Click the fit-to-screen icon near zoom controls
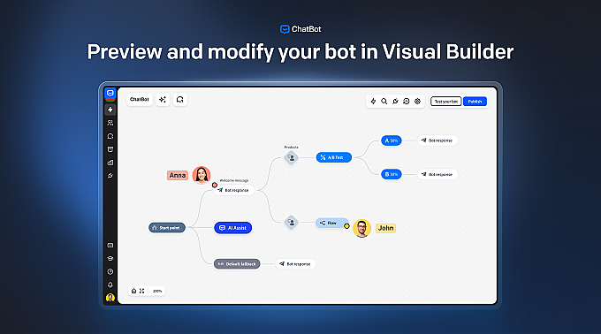 point(141,291)
